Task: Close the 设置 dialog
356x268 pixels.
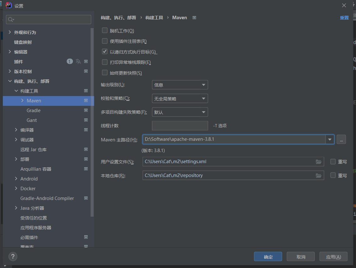Action: [344, 5]
